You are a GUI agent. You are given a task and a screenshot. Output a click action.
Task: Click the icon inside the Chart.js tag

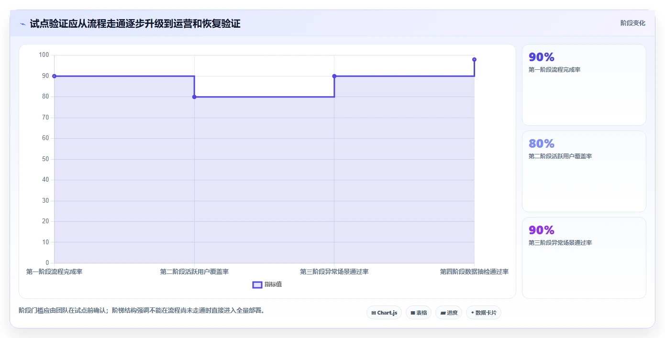pyautogui.click(x=374, y=313)
